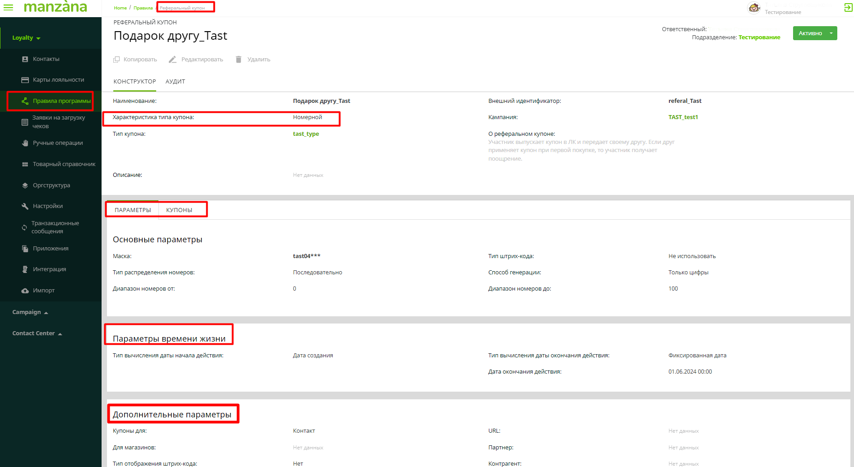Click the Delete (Удалить) trash icon
Image resolution: width=854 pixels, height=467 pixels.
(x=239, y=60)
